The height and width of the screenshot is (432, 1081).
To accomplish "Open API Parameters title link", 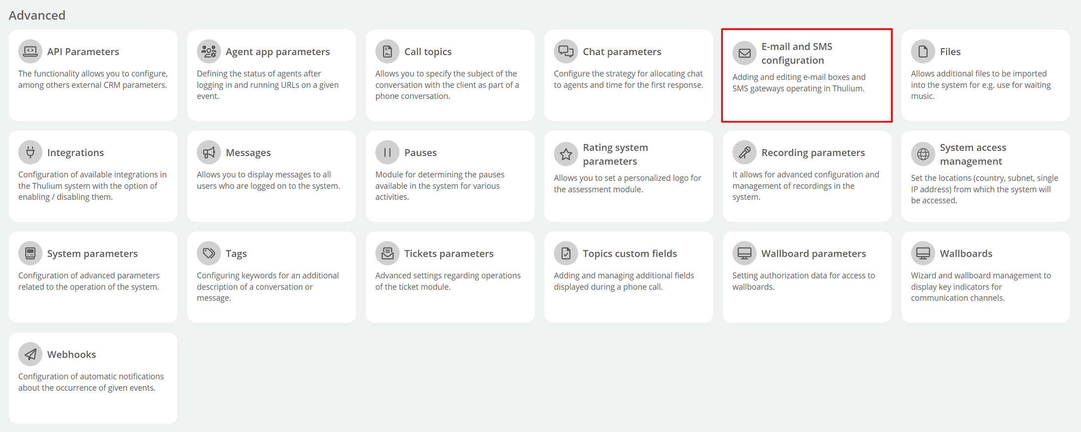I will click(x=83, y=52).
